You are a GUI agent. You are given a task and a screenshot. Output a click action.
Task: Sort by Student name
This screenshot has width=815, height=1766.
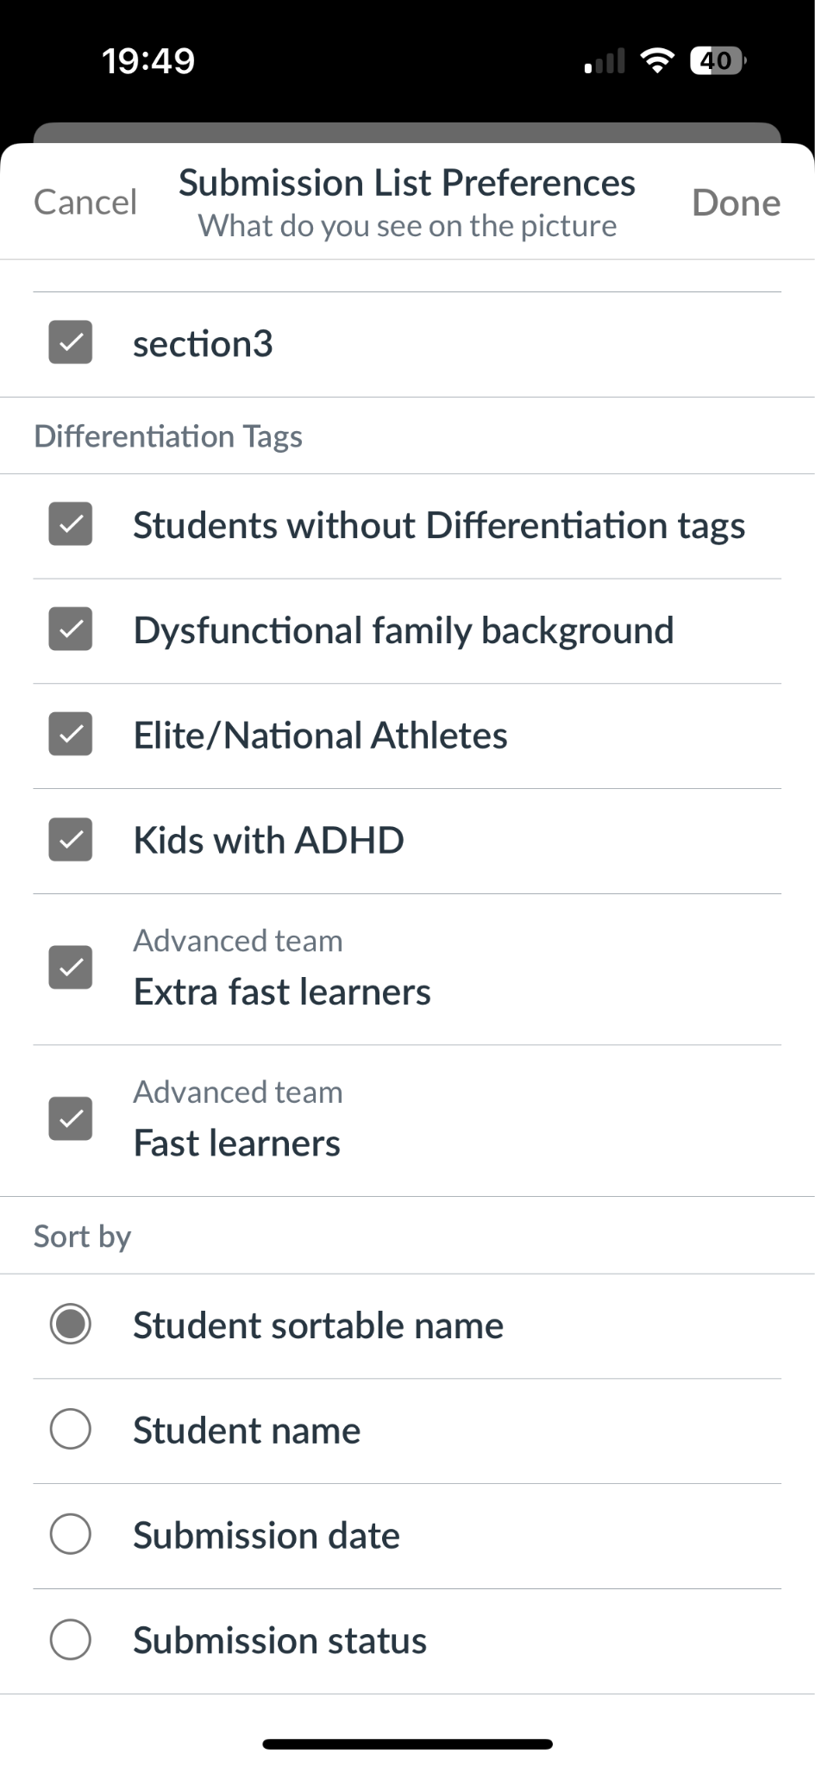pos(71,1430)
